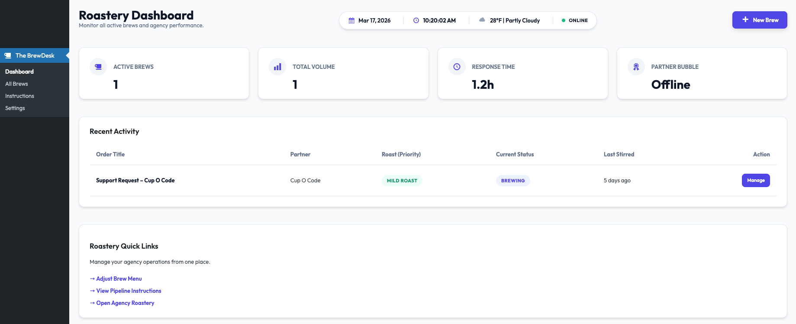Click the calendar icon beside Mar 17, 2026
The height and width of the screenshot is (324, 796).
point(351,20)
